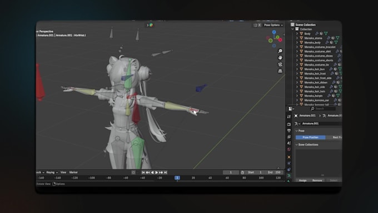
Task: Open the Bone properties tab
Action: pyautogui.click(x=289, y=181)
